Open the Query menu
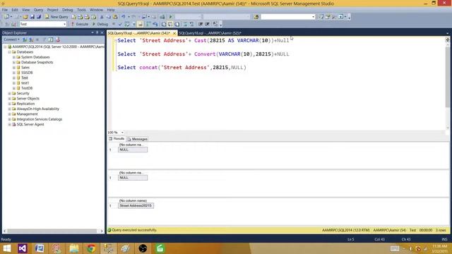 (x=38, y=10)
